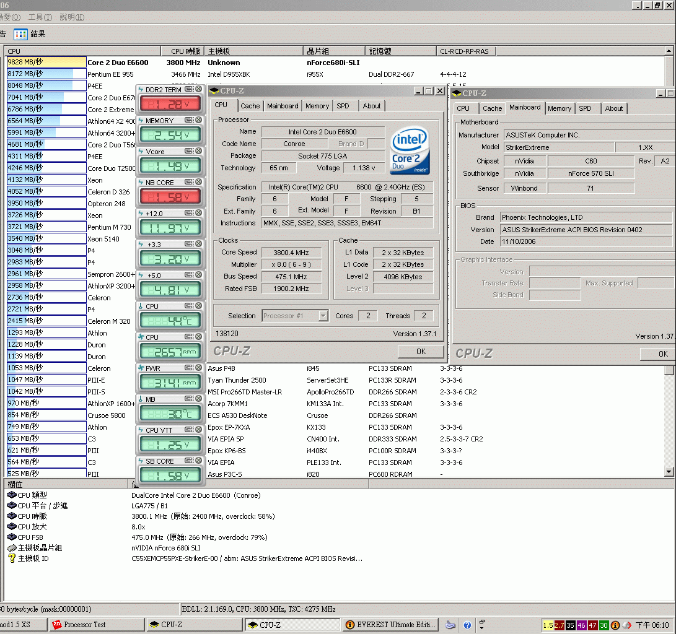Click the orange info tray icon
Viewport: 676px width, 634px height.
615,625
